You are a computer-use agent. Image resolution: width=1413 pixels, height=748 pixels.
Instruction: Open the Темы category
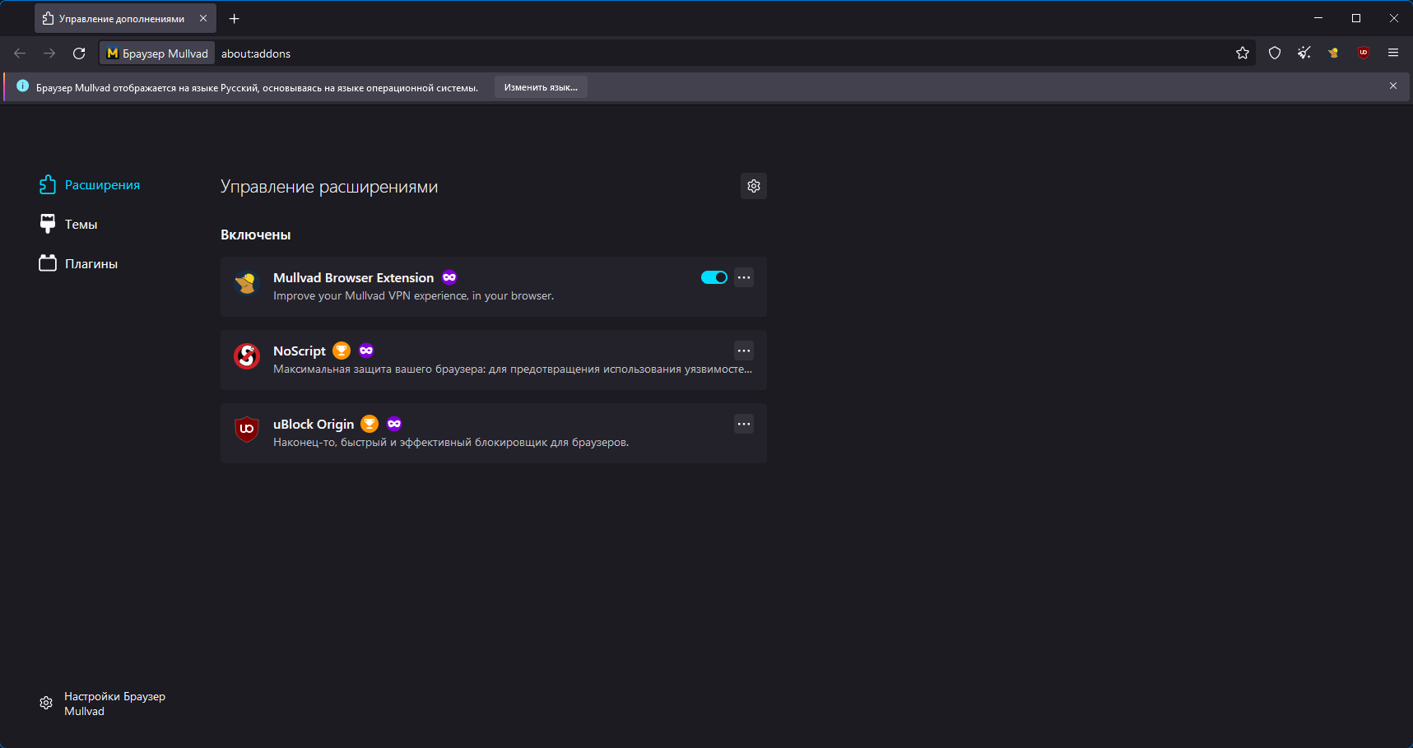[x=68, y=225]
